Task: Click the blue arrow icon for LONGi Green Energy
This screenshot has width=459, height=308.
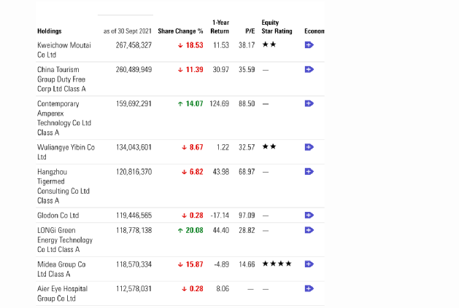Action: pyautogui.click(x=309, y=230)
